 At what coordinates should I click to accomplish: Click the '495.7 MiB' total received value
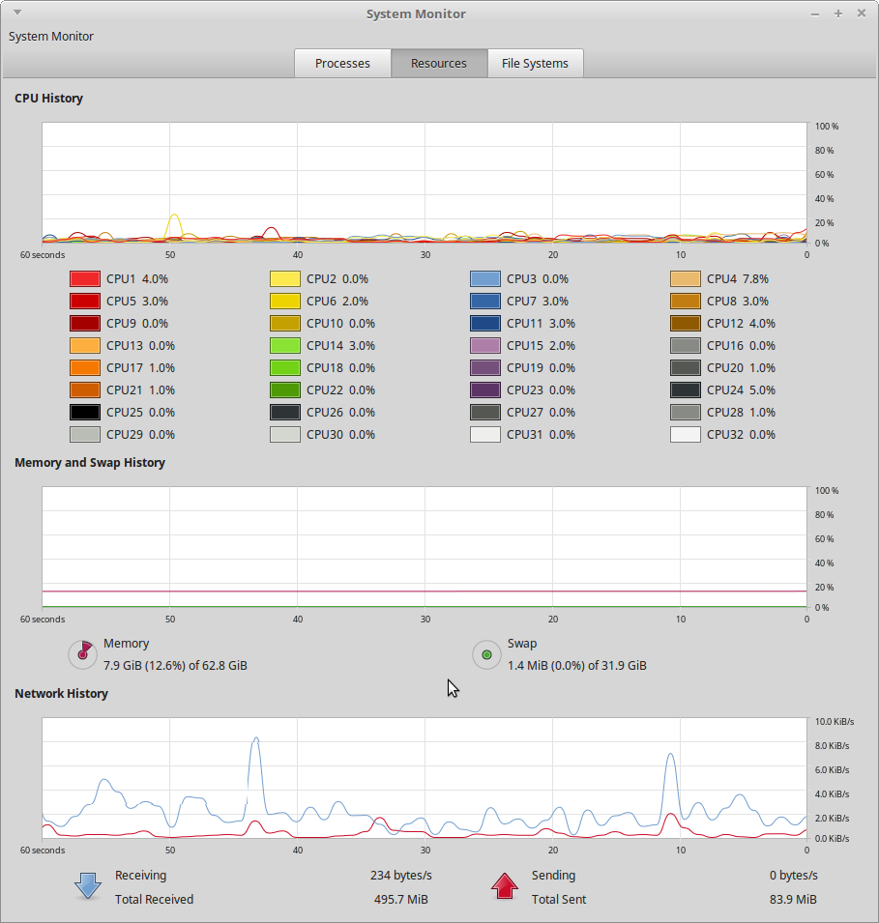401,900
